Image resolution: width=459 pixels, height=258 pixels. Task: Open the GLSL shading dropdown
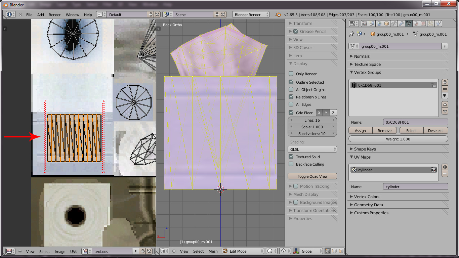point(312,149)
